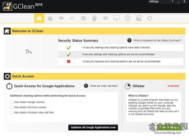Open the YouTube video toolbar icon
Image resolution: width=189 pixels, height=136 pixels.
coord(61,18)
